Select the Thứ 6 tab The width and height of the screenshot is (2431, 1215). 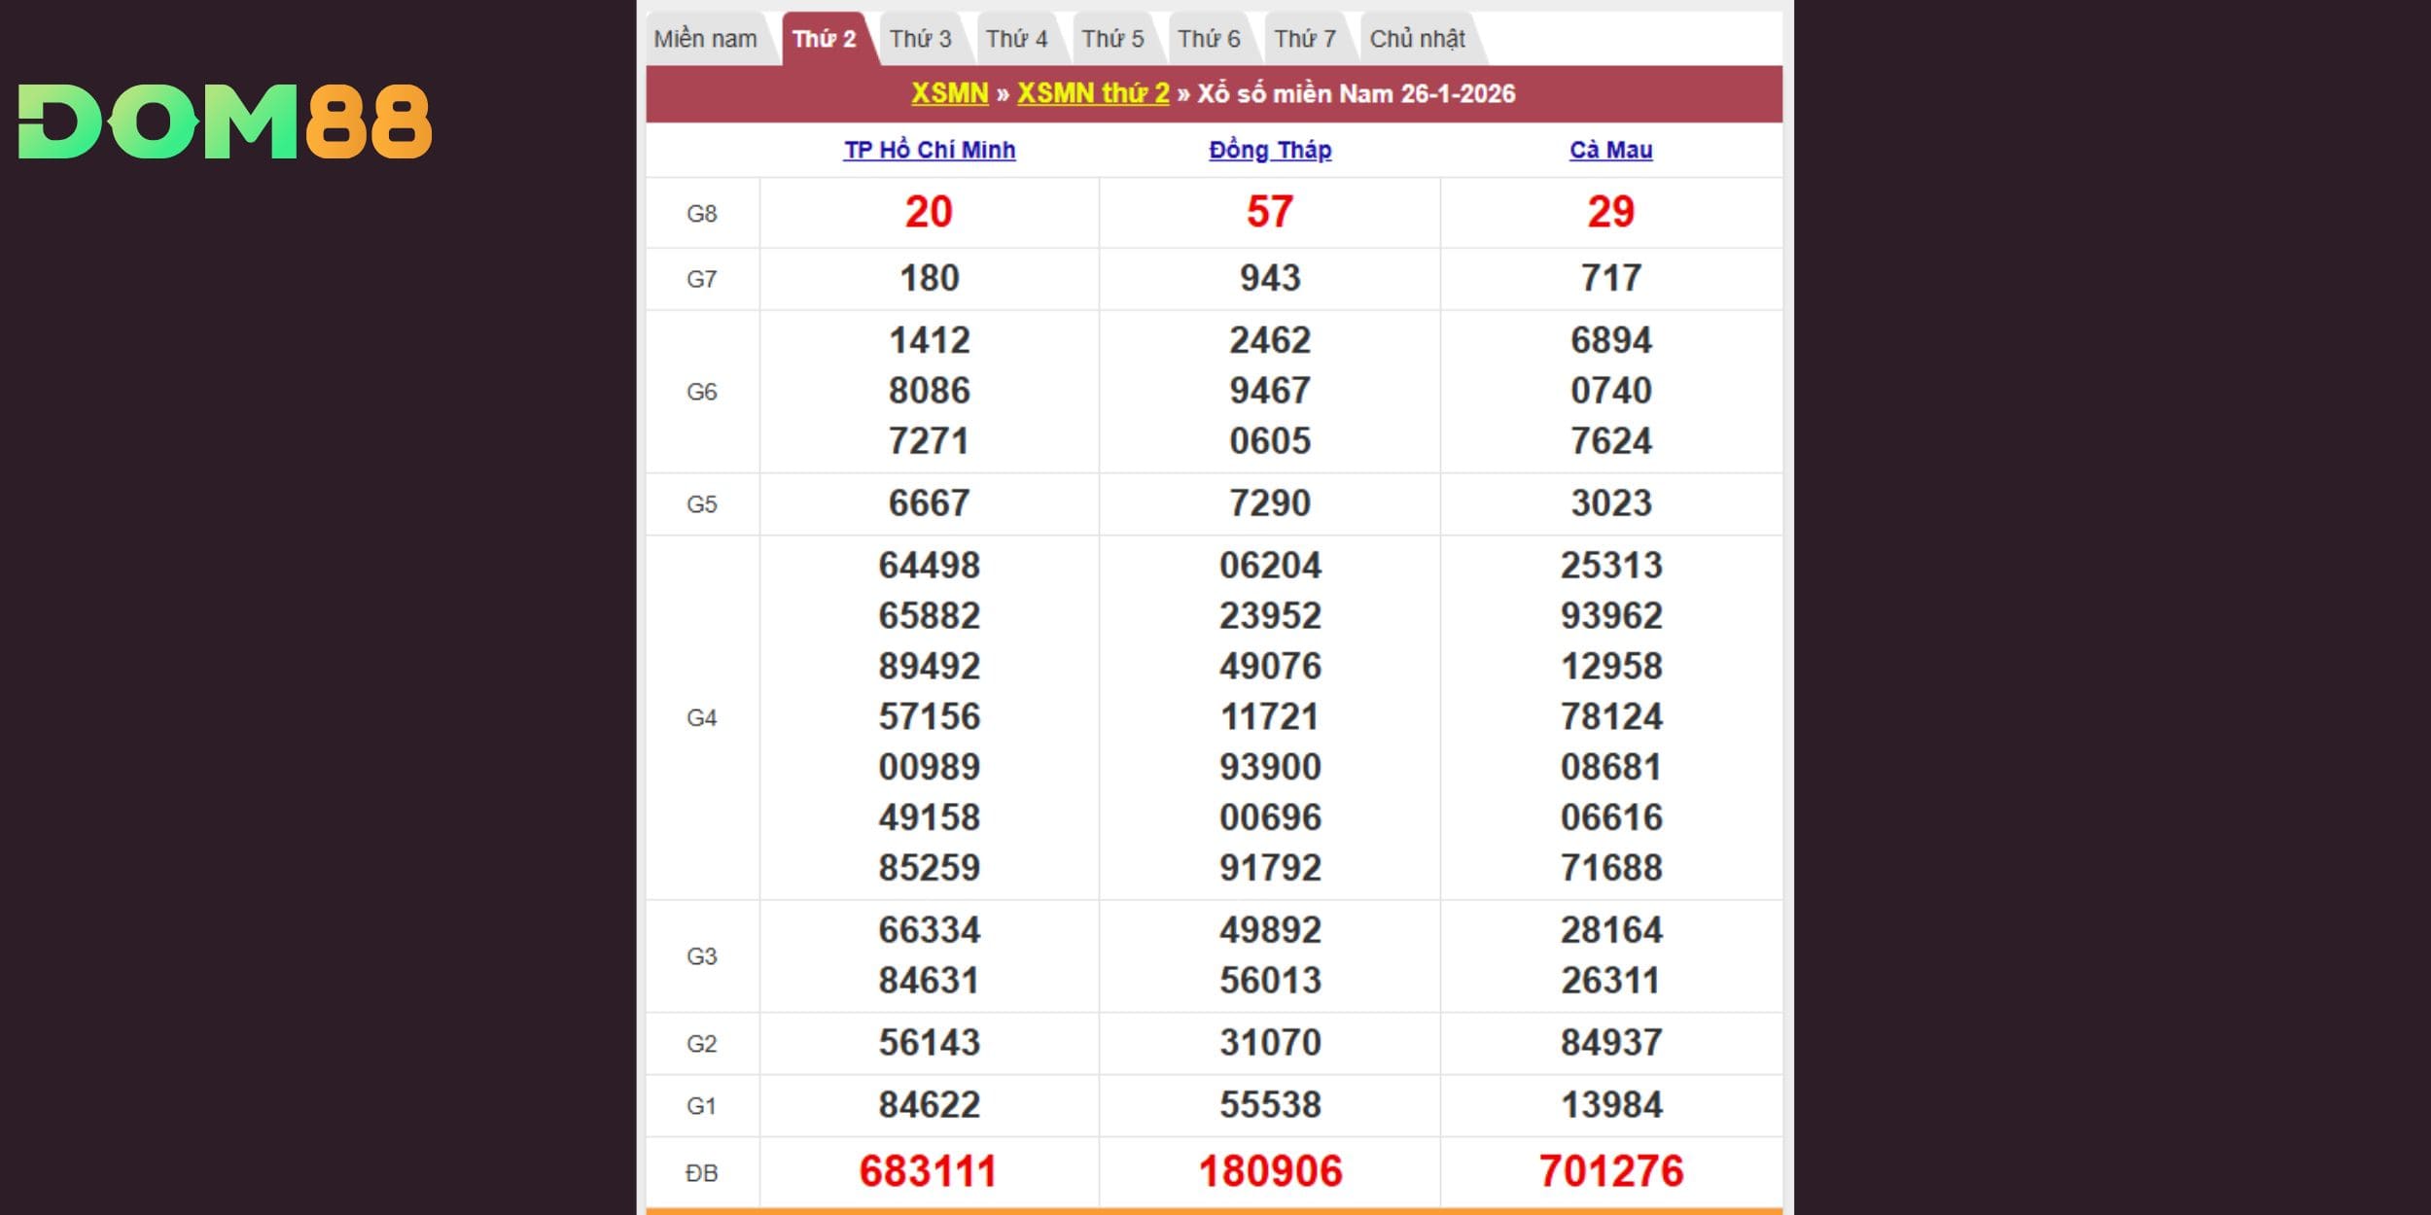point(1209,39)
